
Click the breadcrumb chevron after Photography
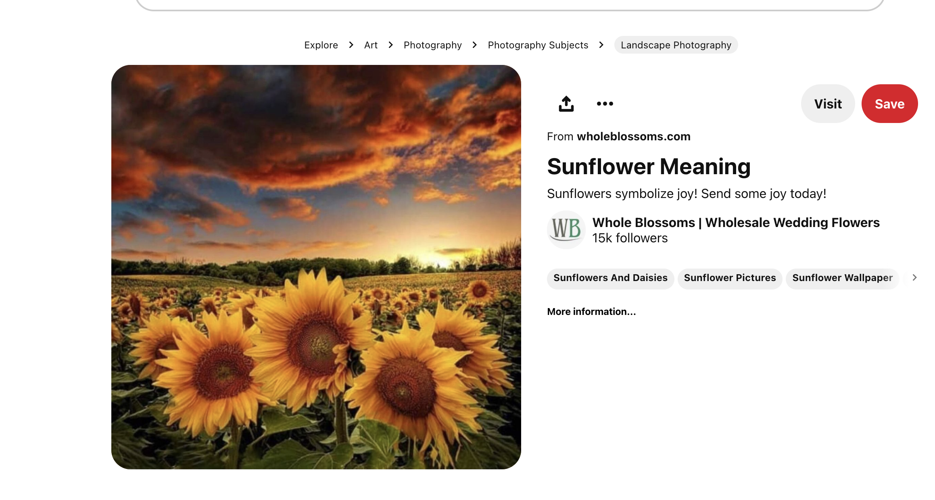pos(474,45)
